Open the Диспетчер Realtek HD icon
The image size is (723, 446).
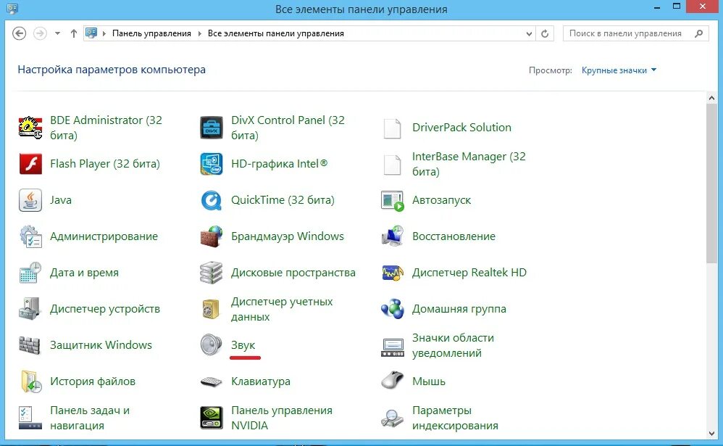pos(393,273)
